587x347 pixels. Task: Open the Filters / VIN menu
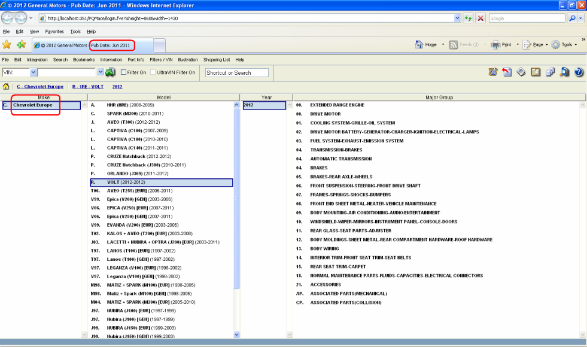tap(161, 59)
